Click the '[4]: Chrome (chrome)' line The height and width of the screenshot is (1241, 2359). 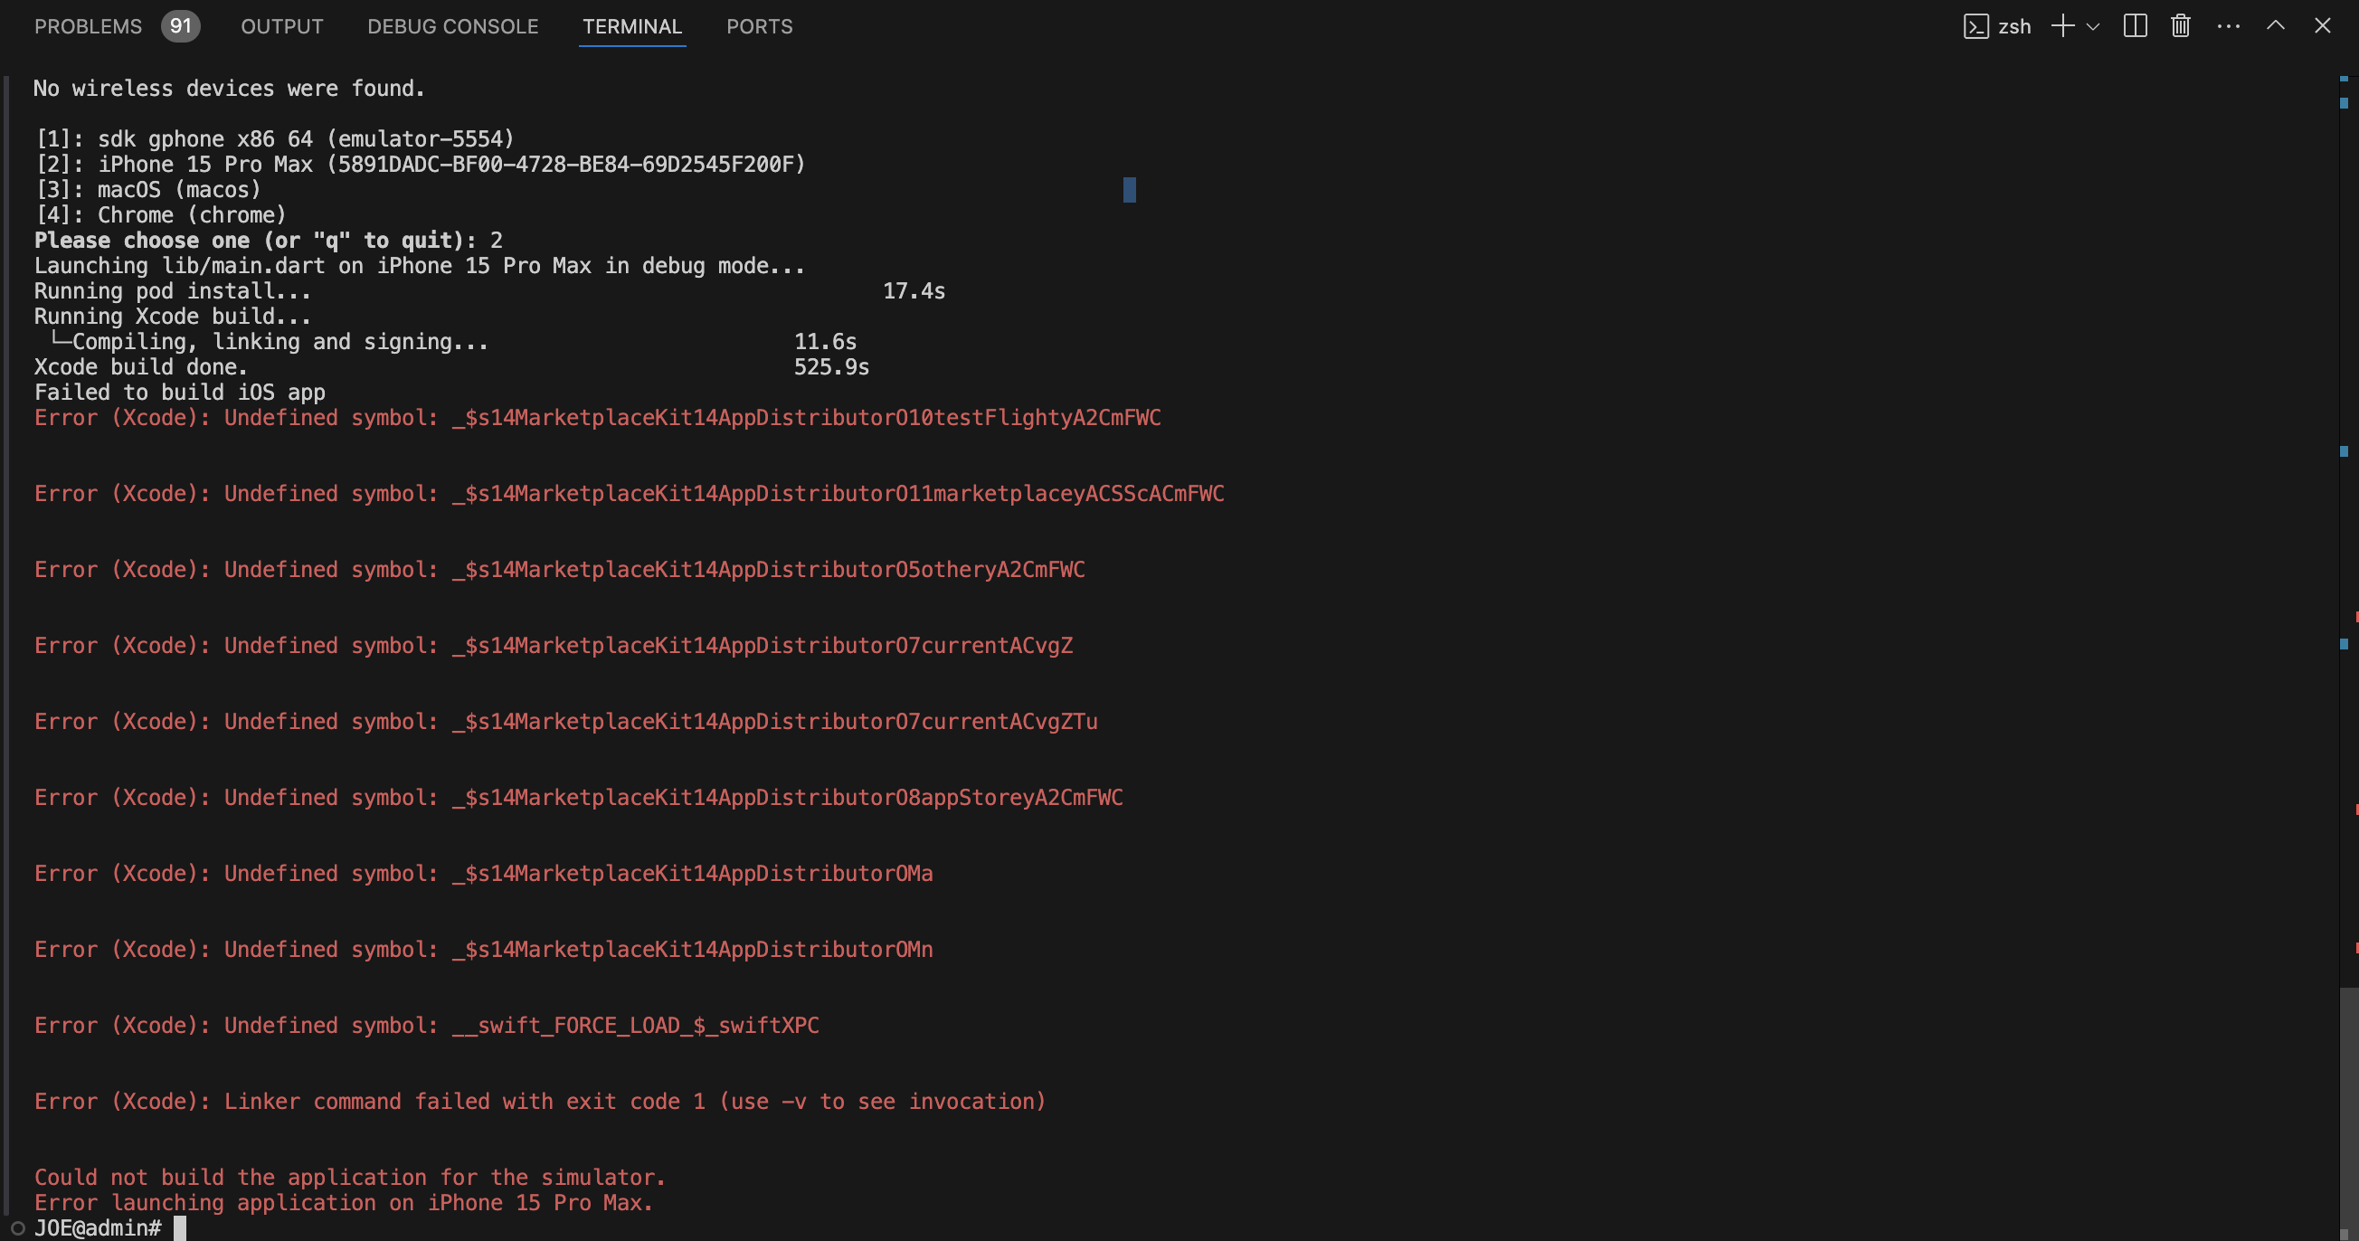[160, 215]
